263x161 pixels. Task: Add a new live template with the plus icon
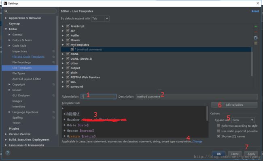(x=256, y=26)
